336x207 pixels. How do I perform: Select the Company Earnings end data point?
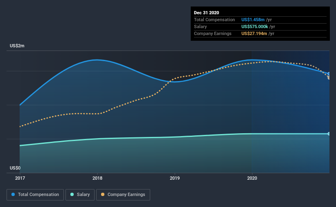pyautogui.click(x=329, y=78)
